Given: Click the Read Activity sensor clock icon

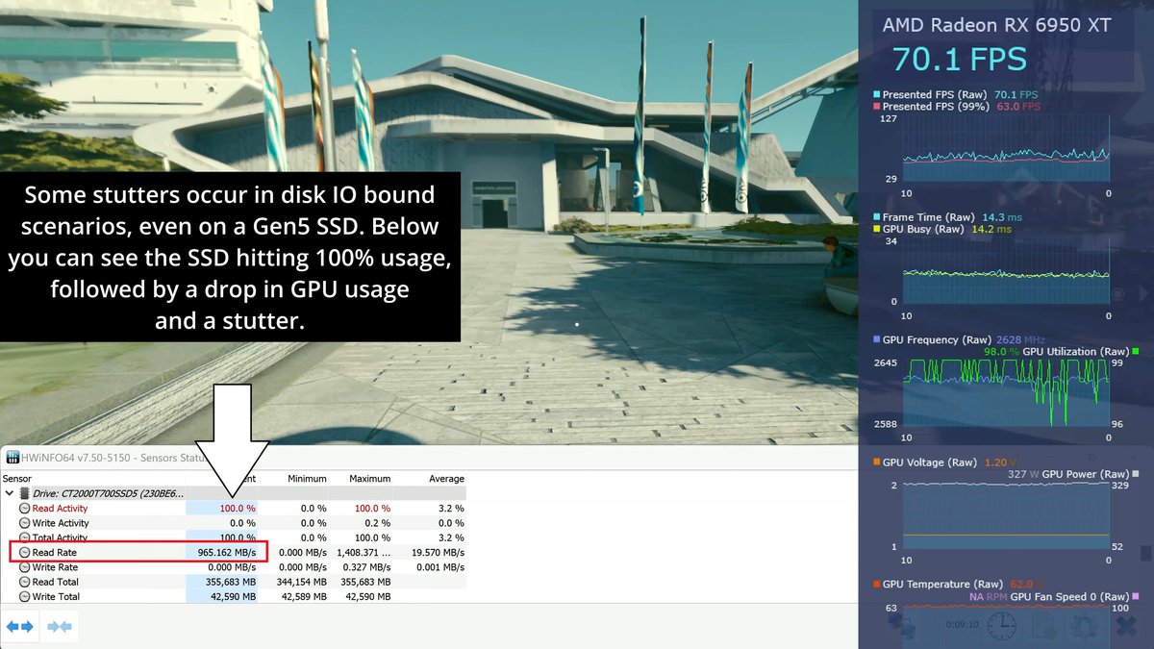Looking at the screenshot, I should [x=24, y=509].
